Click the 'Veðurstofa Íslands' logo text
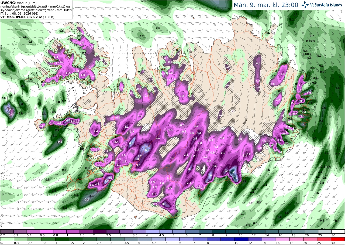The width and height of the screenshot is (345, 245). click(326, 5)
